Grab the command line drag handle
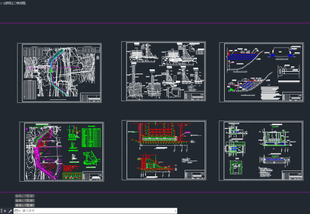The width and height of the screenshot is (310, 214). tap(1, 211)
